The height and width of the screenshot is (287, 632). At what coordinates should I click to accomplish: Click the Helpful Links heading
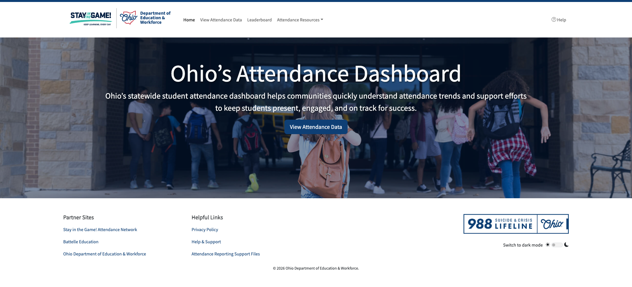[x=207, y=217]
